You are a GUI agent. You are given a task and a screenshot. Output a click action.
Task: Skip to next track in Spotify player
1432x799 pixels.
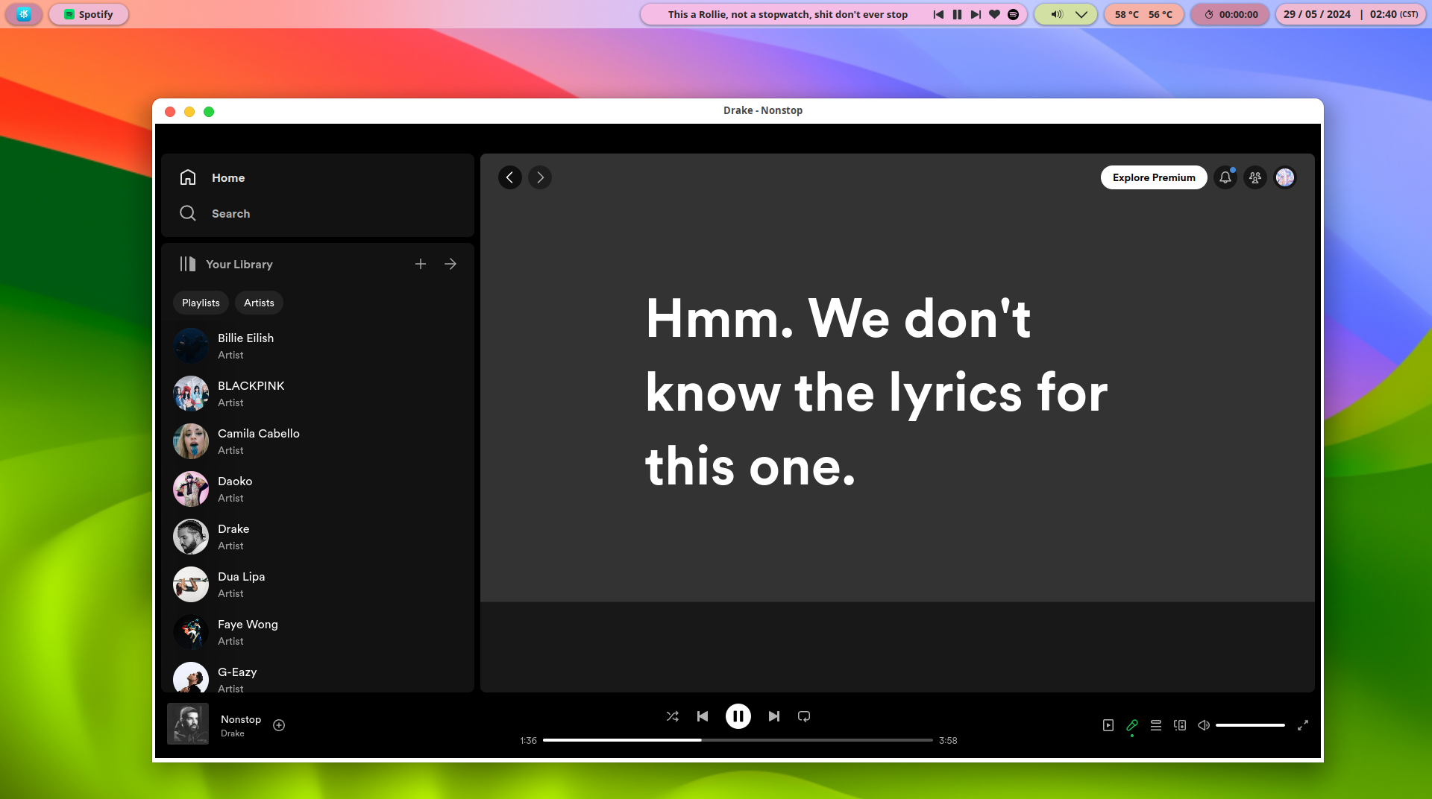[x=774, y=716]
